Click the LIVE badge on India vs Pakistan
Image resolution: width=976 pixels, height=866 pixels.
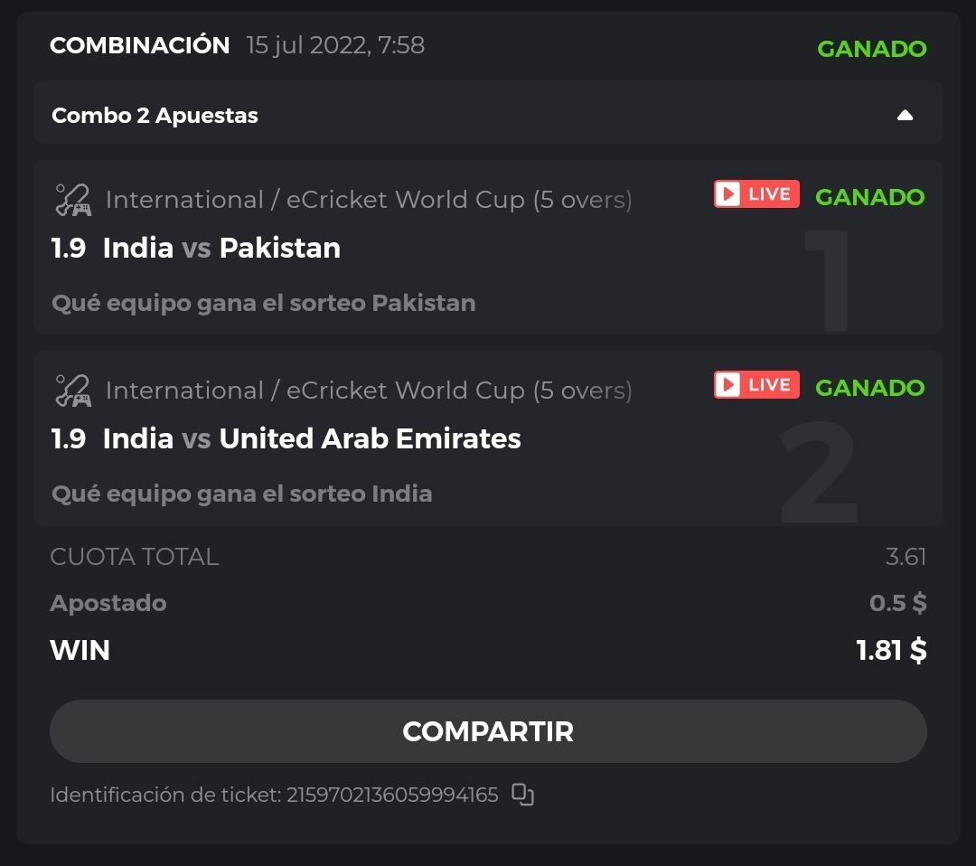point(756,194)
